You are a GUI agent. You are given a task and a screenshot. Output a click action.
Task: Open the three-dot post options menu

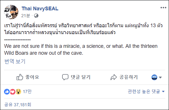point(163,7)
